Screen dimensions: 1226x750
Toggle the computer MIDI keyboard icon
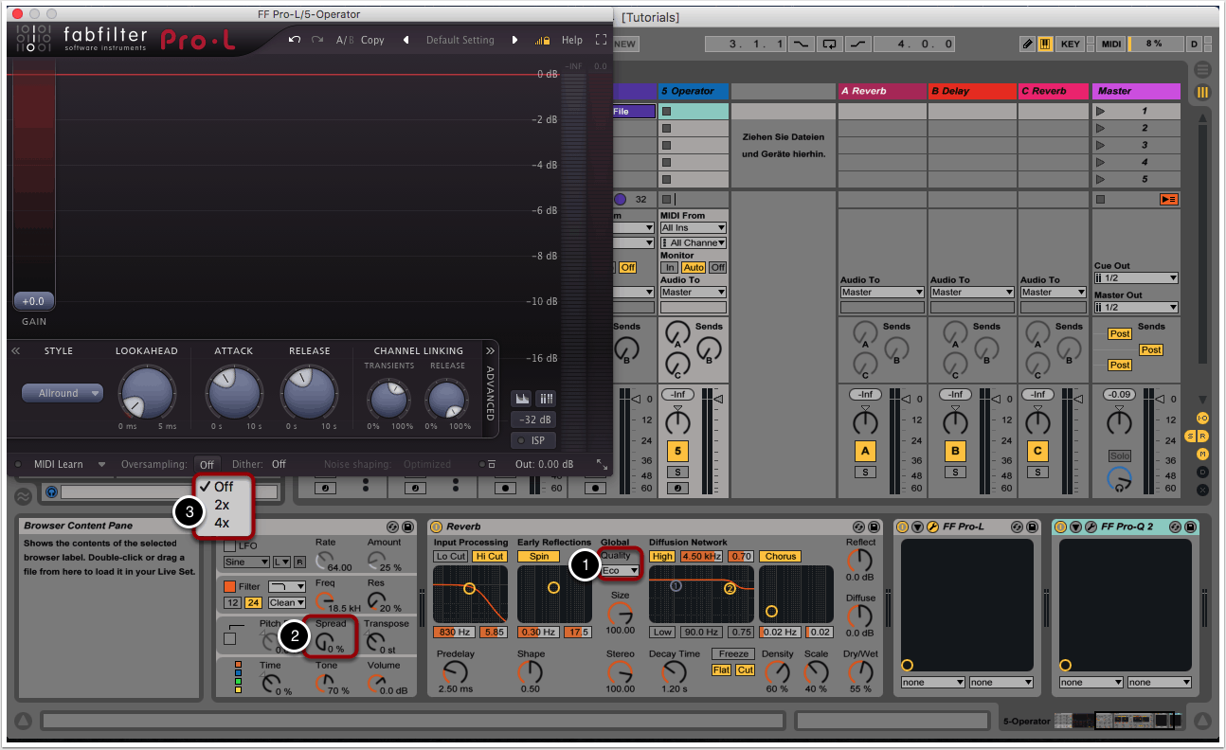point(1045,44)
